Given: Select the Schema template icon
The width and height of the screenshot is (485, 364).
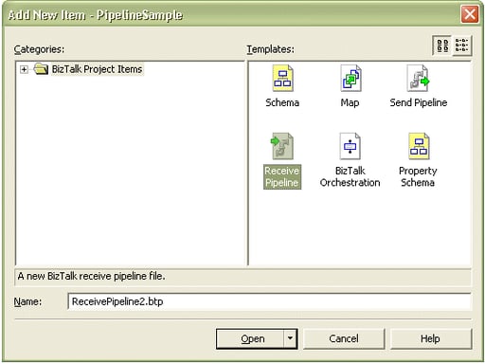Looking at the screenshot, I should [282, 79].
